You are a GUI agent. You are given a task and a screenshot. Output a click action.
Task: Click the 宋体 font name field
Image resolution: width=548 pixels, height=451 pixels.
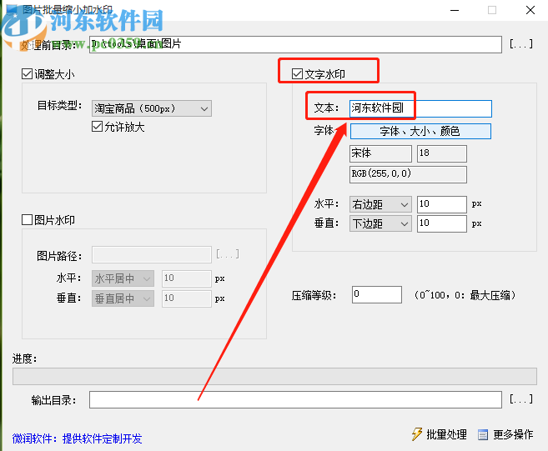380,153
